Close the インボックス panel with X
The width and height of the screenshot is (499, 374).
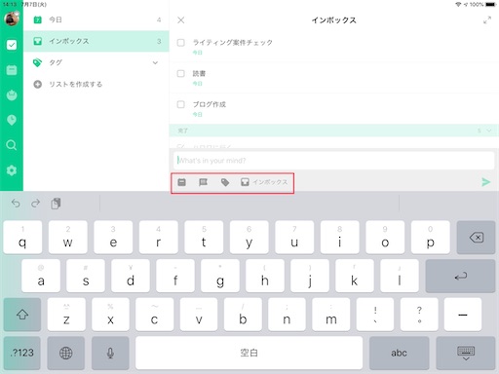pyautogui.click(x=181, y=20)
